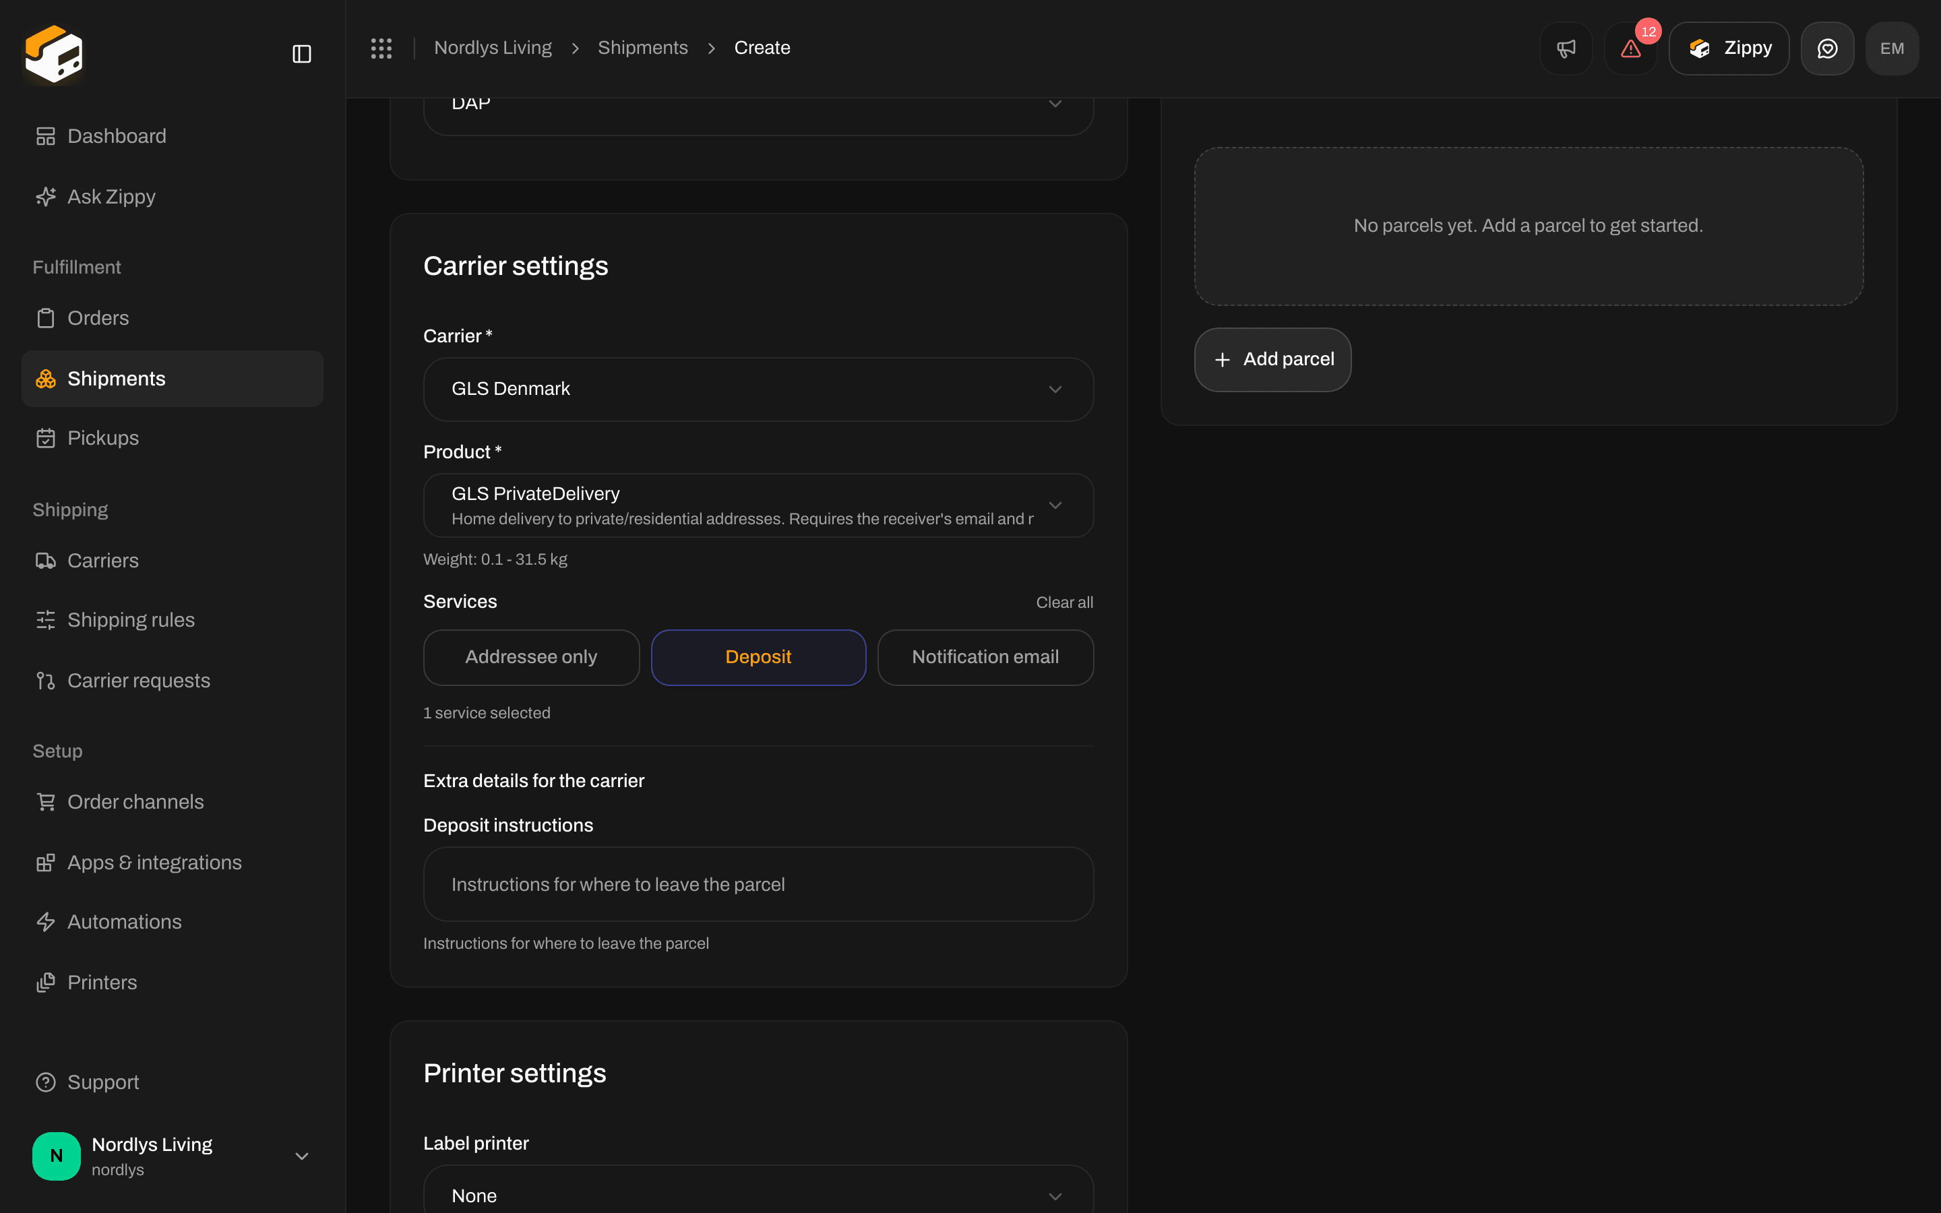Expand the Nordlys Living workspace switcher
Image resolution: width=1941 pixels, height=1213 pixels.
pyautogui.click(x=173, y=1156)
